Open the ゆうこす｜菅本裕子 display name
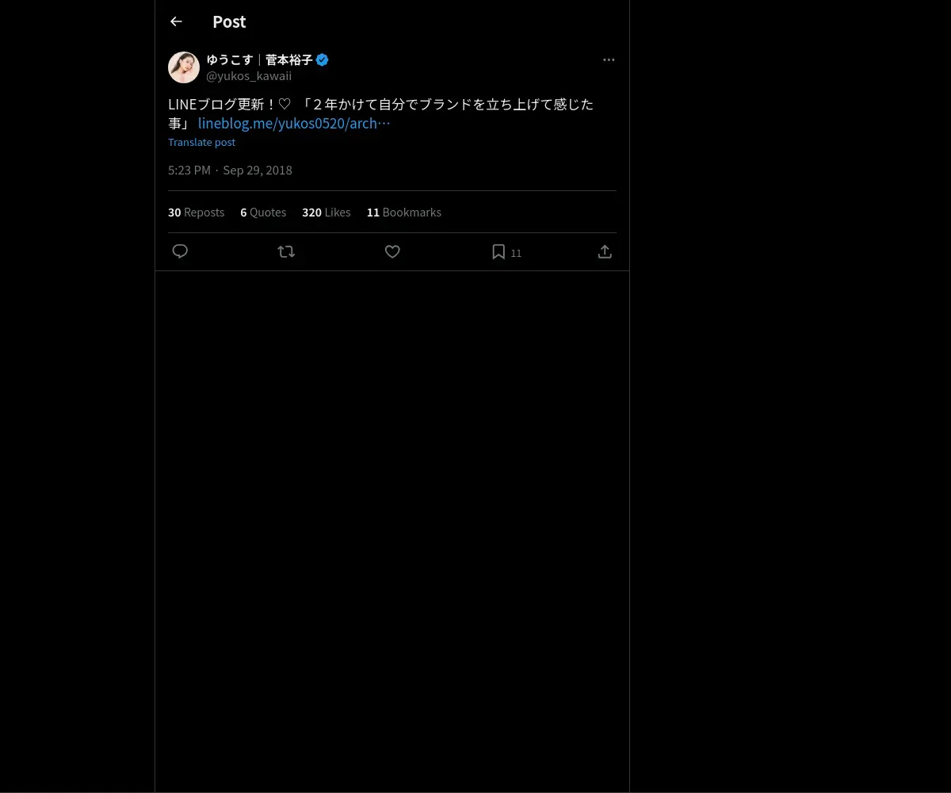The height and width of the screenshot is (793, 951). pos(259,59)
